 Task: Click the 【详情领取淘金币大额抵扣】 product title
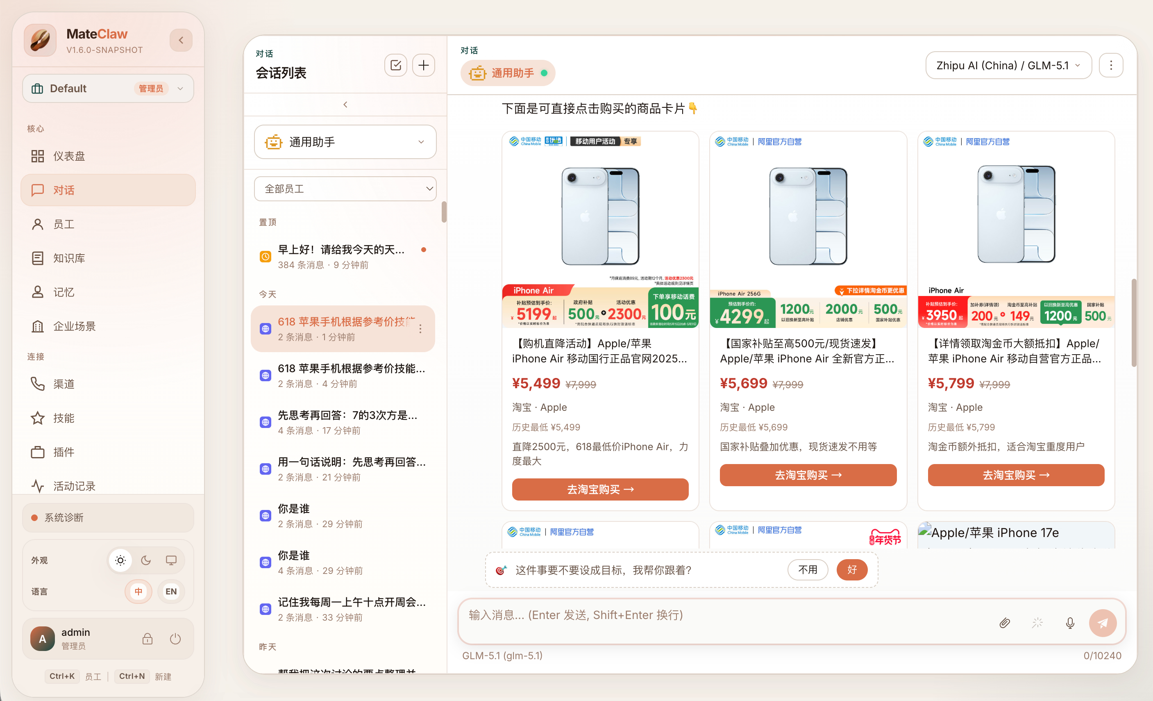(1017, 351)
